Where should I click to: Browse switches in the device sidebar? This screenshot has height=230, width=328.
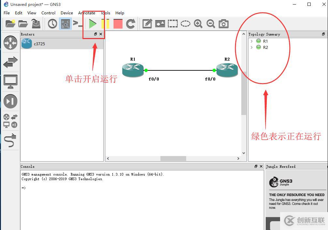(10, 62)
